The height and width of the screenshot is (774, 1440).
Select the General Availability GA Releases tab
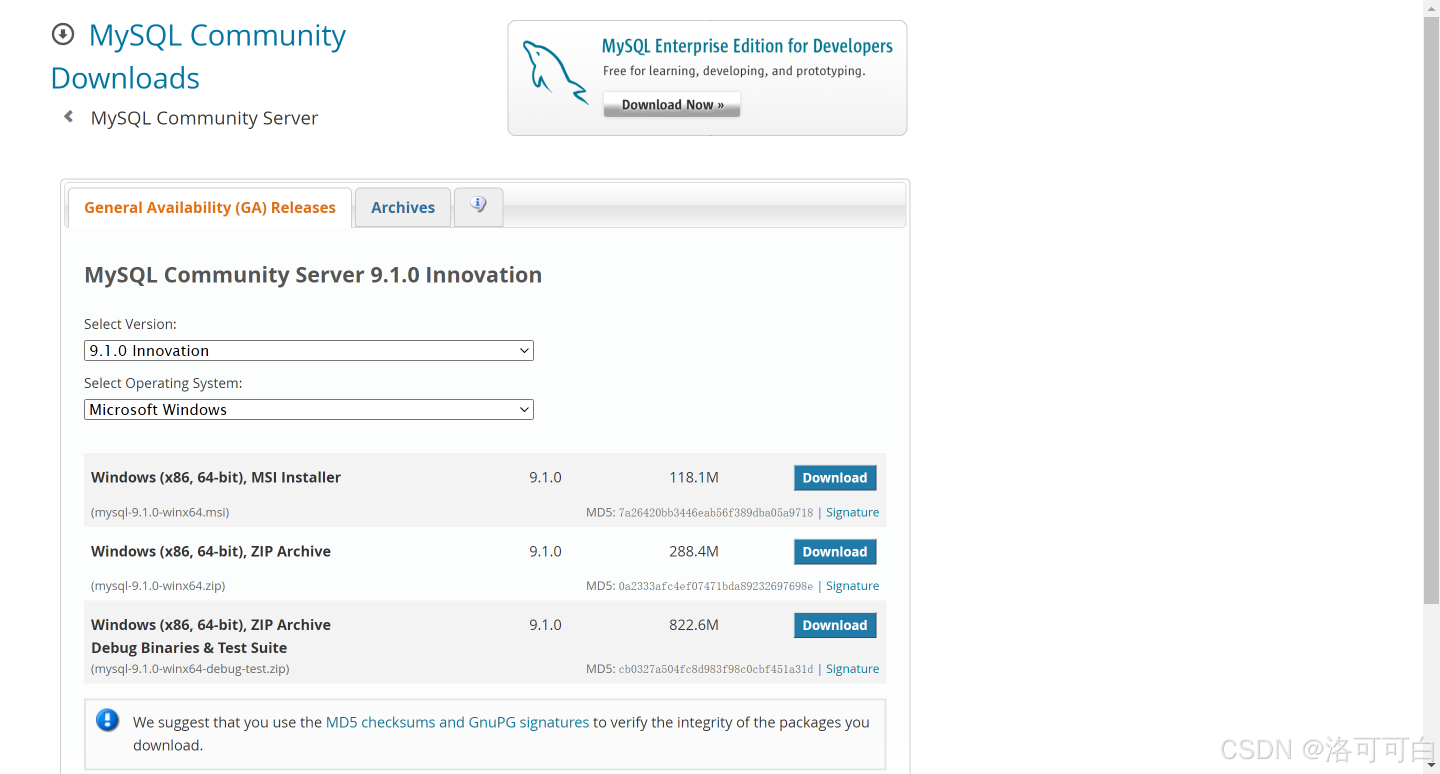(x=210, y=208)
